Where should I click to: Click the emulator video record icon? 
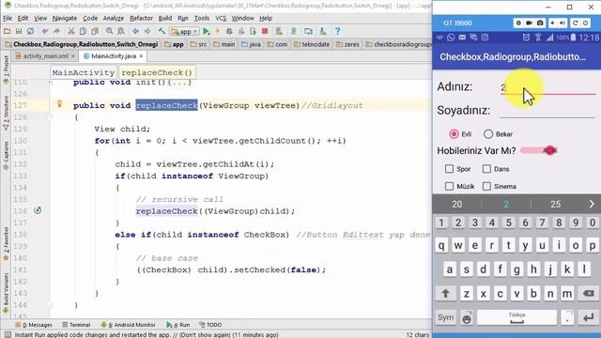click(x=529, y=23)
